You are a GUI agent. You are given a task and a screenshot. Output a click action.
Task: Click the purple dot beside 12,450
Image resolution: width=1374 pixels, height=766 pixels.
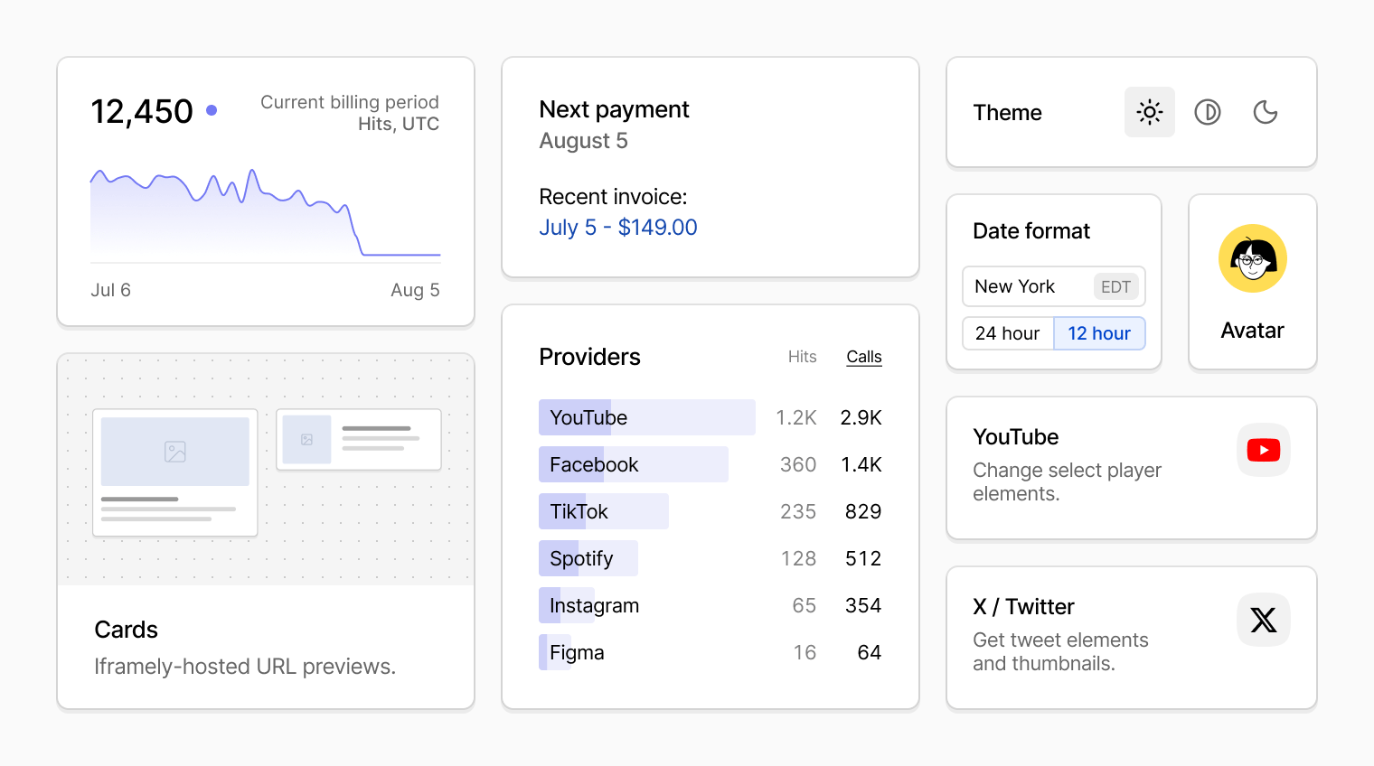[x=212, y=110]
